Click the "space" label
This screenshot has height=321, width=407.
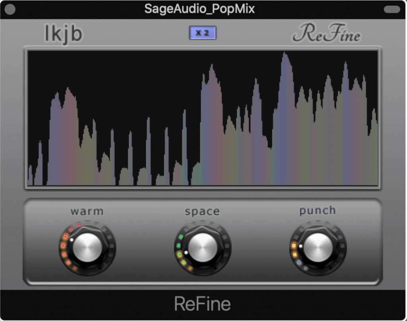(x=202, y=212)
